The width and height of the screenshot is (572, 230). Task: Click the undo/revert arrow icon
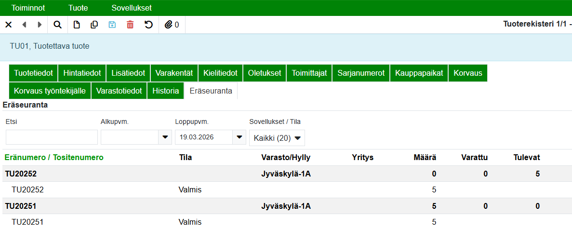[x=148, y=25]
